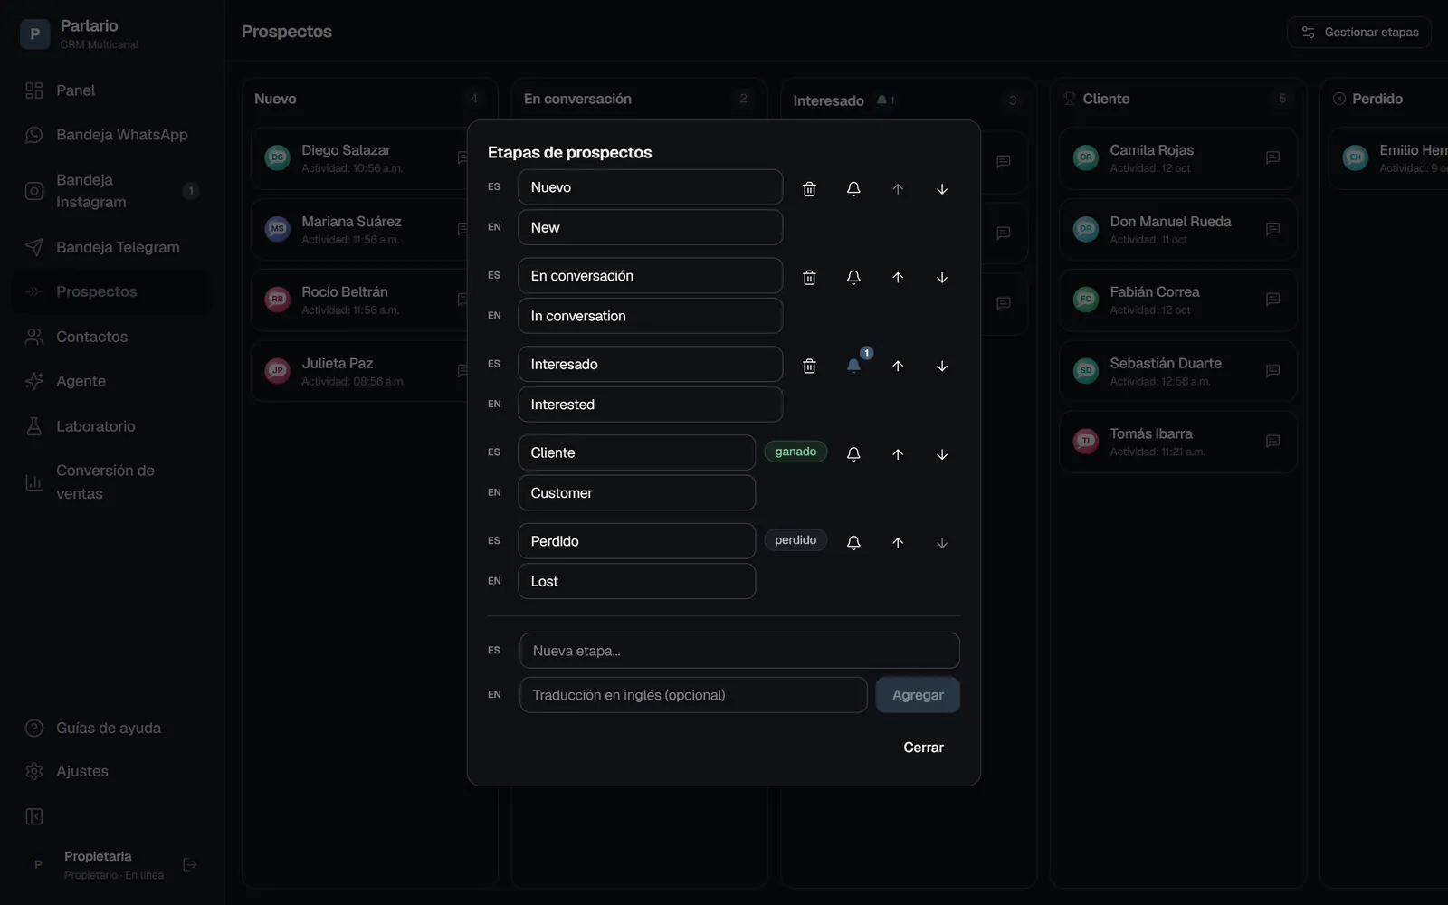Open Panel in the sidebar
Viewport: 1448px width, 905px height.
pos(110,90)
